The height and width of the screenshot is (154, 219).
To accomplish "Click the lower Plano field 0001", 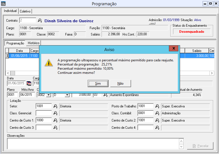I will [12, 95].
